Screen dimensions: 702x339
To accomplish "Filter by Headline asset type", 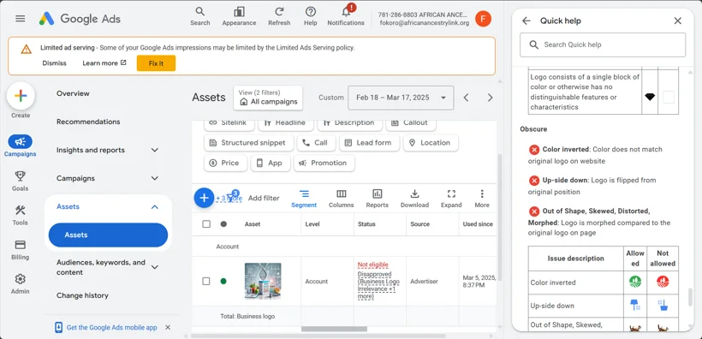I will pyautogui.click(x=285, y=122).
